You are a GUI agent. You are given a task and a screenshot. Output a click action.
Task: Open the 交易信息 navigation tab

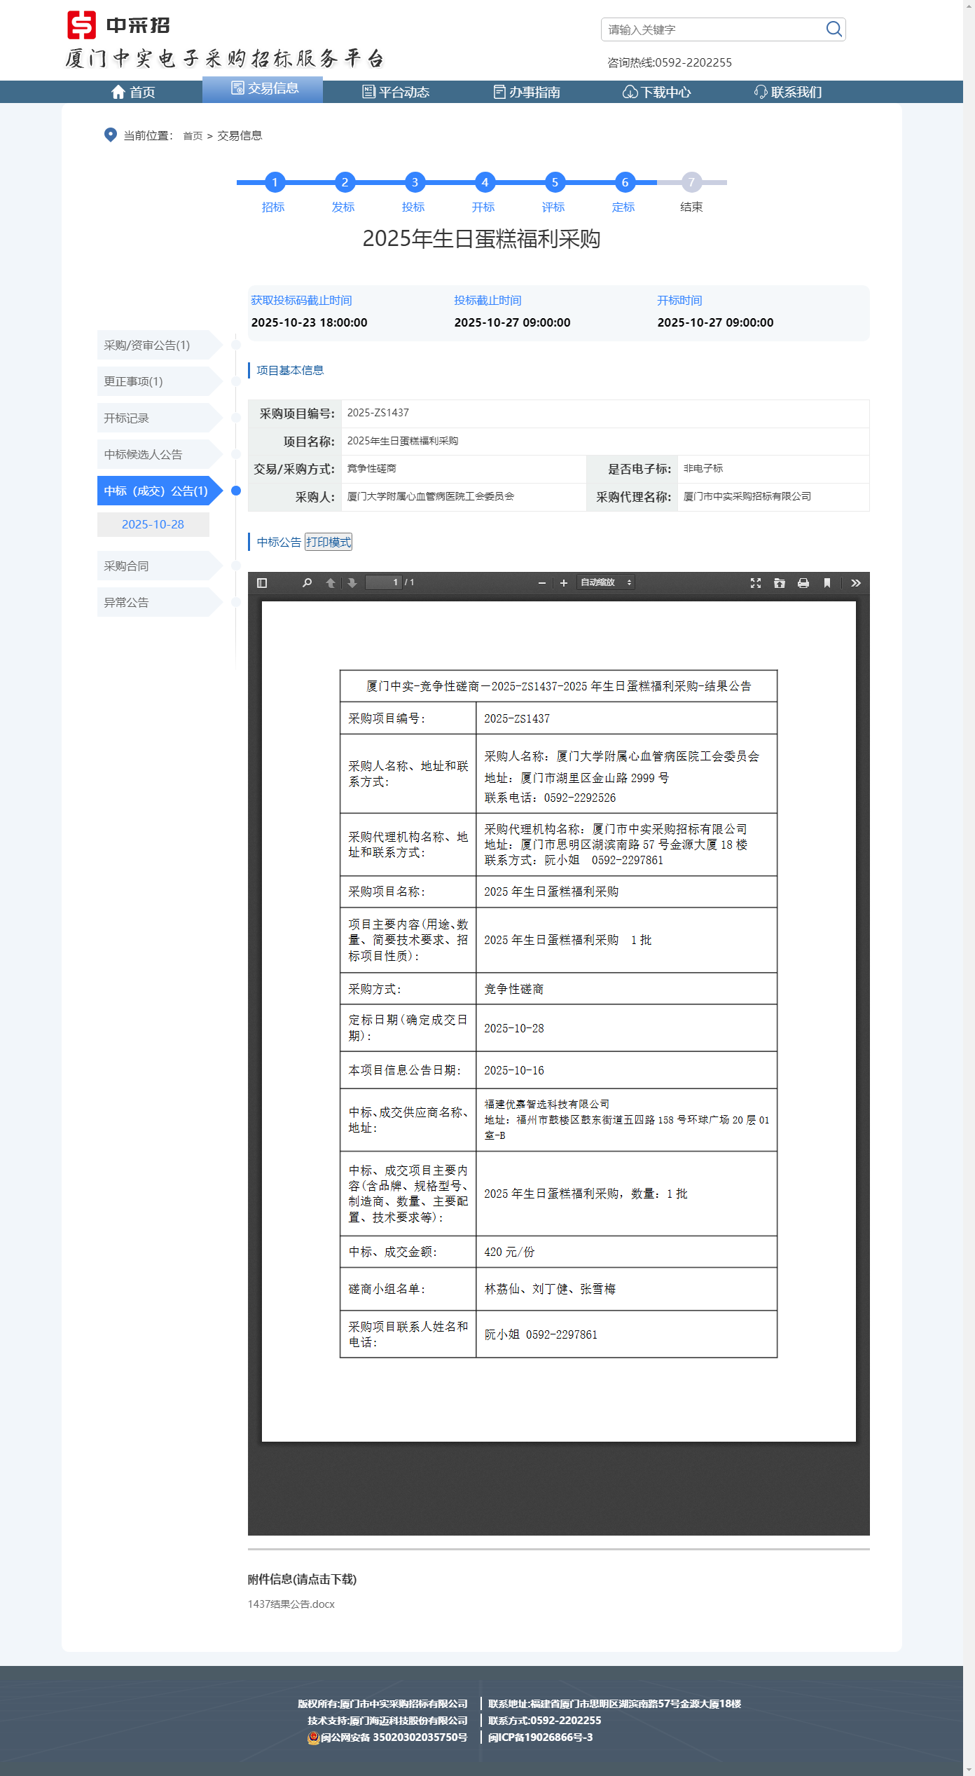(263, 88)
